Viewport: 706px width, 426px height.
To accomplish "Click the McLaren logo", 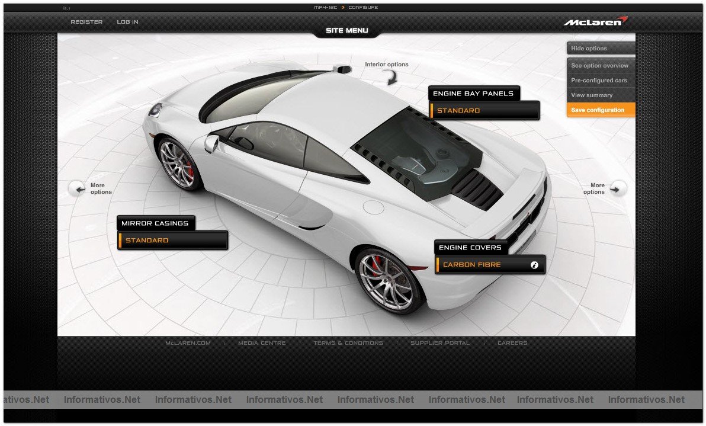I will click(595, 21).
